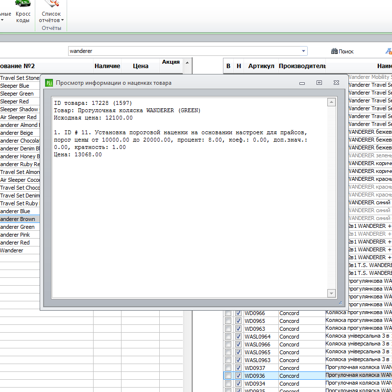The height and width of the screenshot is (392, 392).
Task: Tick the В checkbox for WASL0965
Action: pyautogui.click(x=228, y=352)
